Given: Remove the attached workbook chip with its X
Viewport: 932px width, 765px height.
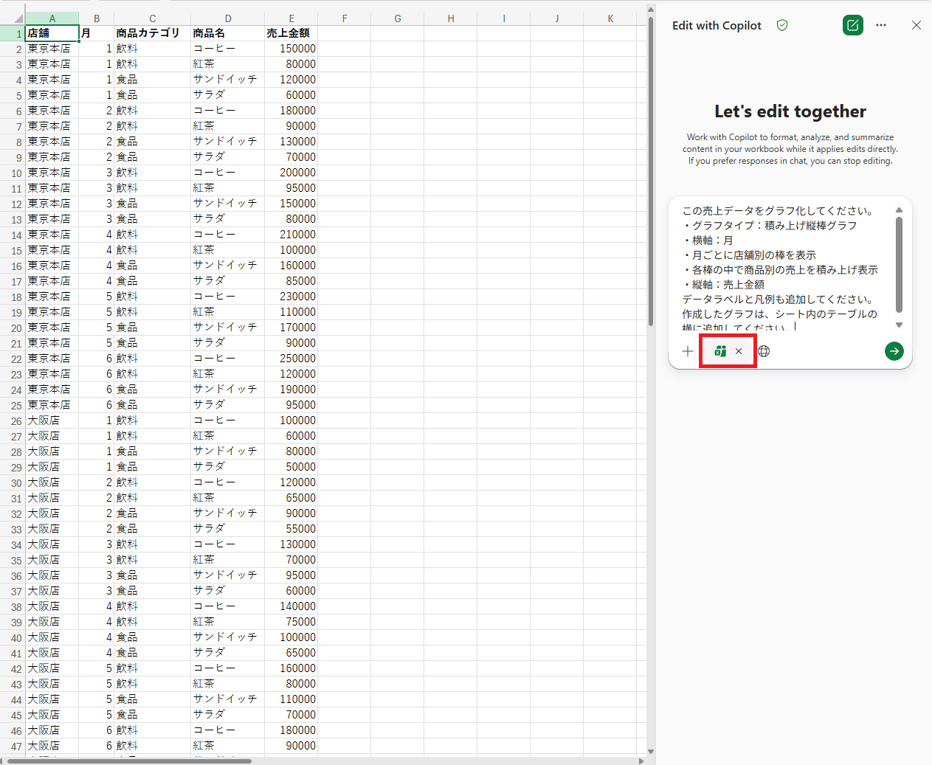Looking at the screenshot, I should click(739, 351).
